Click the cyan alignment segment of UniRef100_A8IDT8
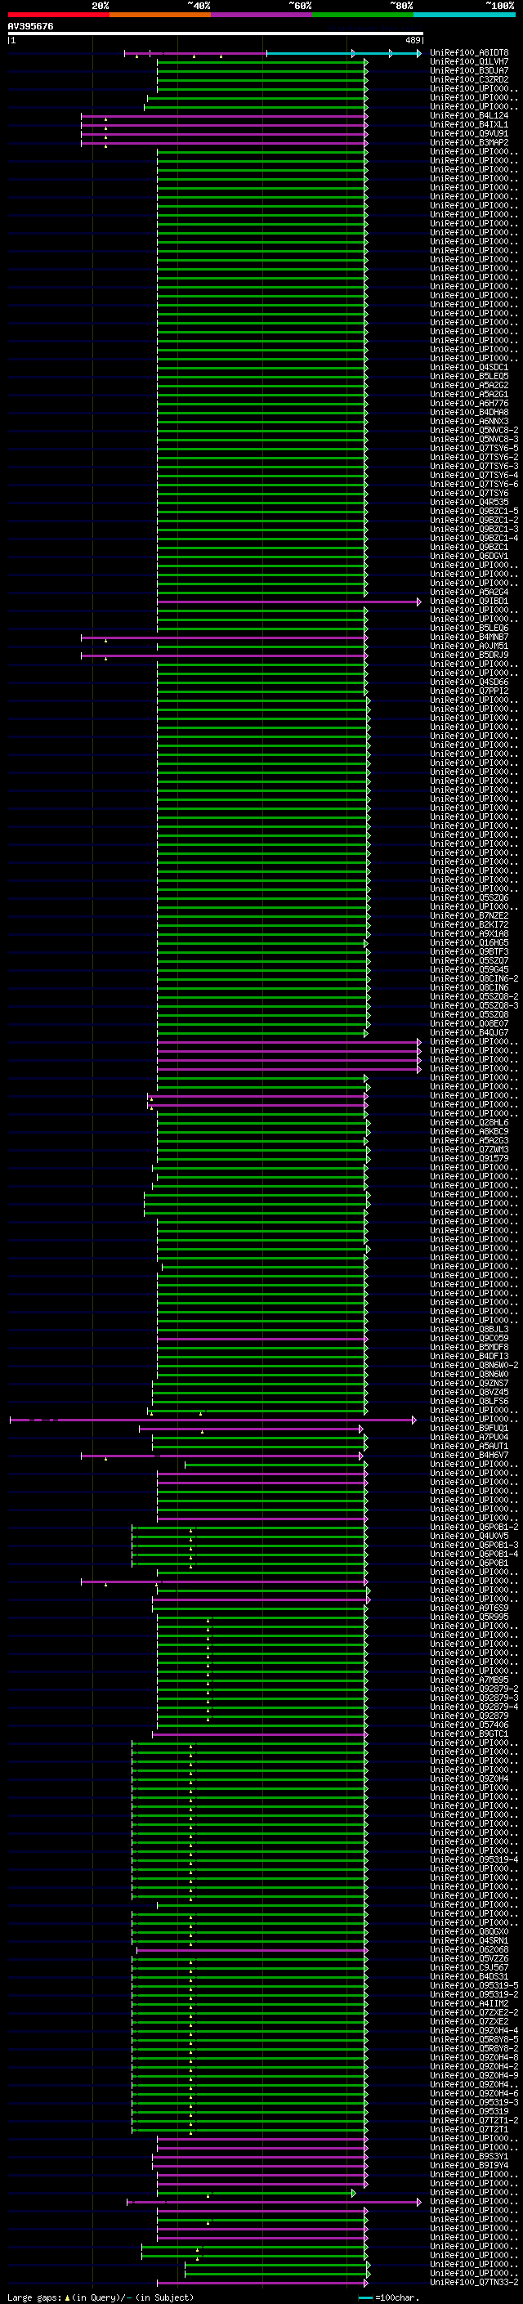The width and height of the screenshot is (523, 2304). 343,54
